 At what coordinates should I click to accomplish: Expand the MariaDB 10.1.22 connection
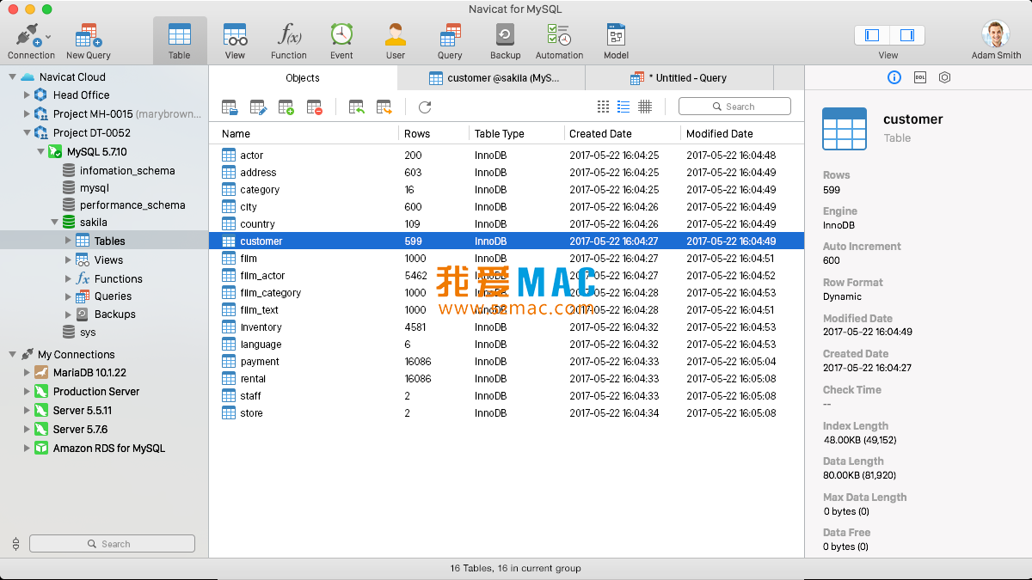27,373
